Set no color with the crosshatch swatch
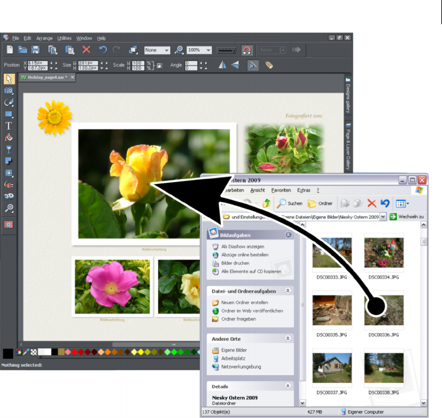The image size is (442, 418). (x=34, y=352)
